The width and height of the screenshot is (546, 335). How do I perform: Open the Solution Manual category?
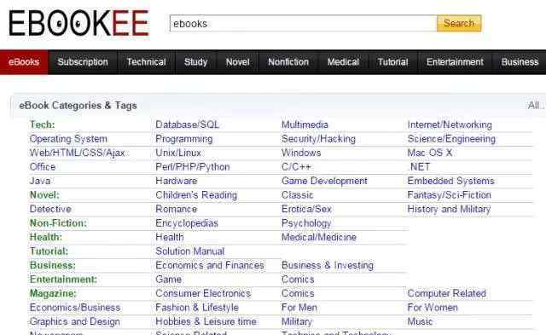189,251
